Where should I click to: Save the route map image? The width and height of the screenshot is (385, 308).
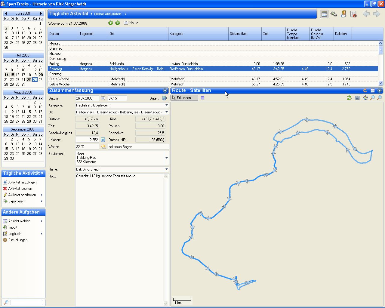[x=357, y=98]
